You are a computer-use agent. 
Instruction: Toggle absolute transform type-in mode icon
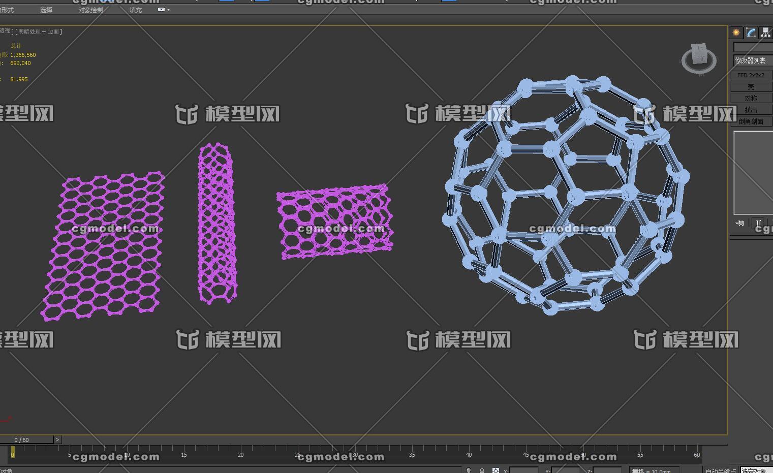pyautogui.click(x=496, y=470)
